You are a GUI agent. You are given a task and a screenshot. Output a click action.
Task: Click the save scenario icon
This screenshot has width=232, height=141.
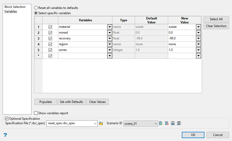point(173,123)
